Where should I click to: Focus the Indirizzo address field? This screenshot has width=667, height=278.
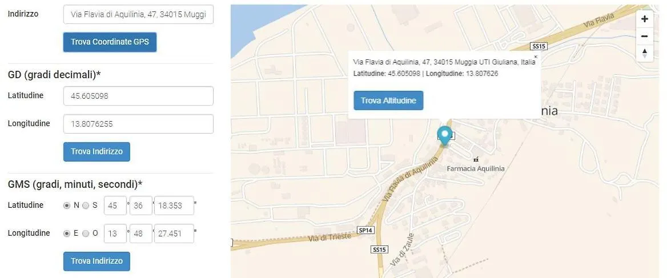point(138,14)
